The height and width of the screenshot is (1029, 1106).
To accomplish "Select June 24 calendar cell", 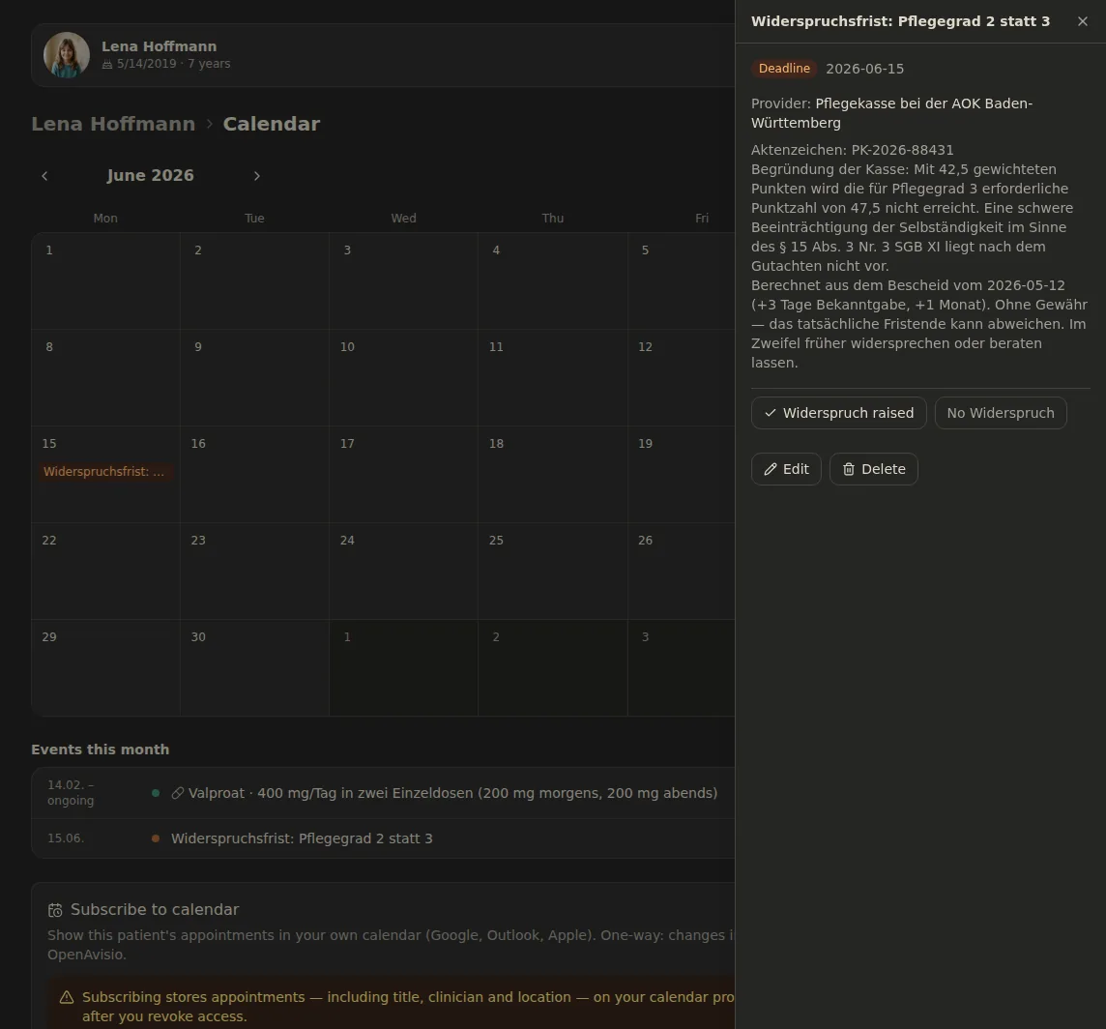I will click(x=403, y=571).
